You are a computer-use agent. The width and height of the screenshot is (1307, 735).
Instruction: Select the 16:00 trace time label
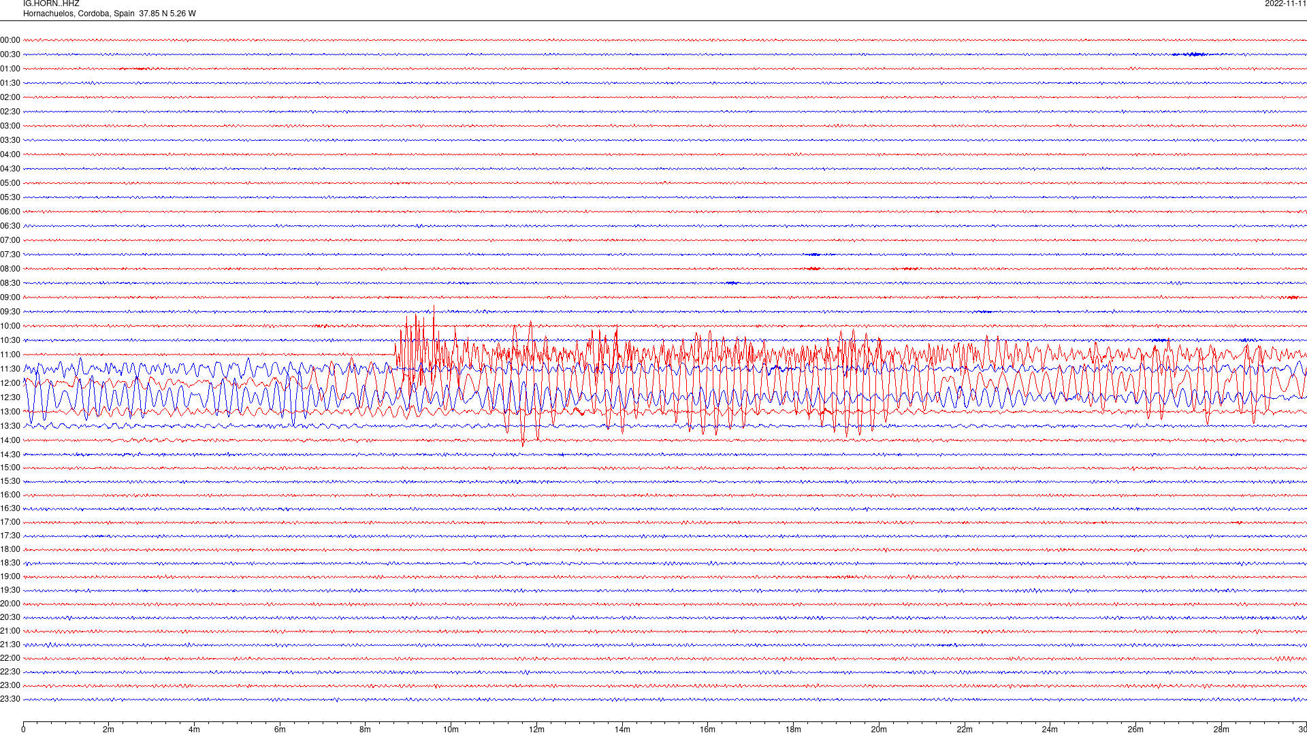[x=10, y=495]
